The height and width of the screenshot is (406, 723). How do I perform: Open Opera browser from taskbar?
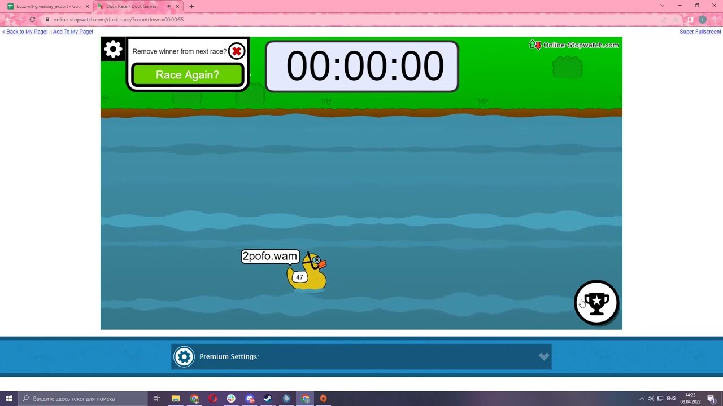[x=212, y=399]
